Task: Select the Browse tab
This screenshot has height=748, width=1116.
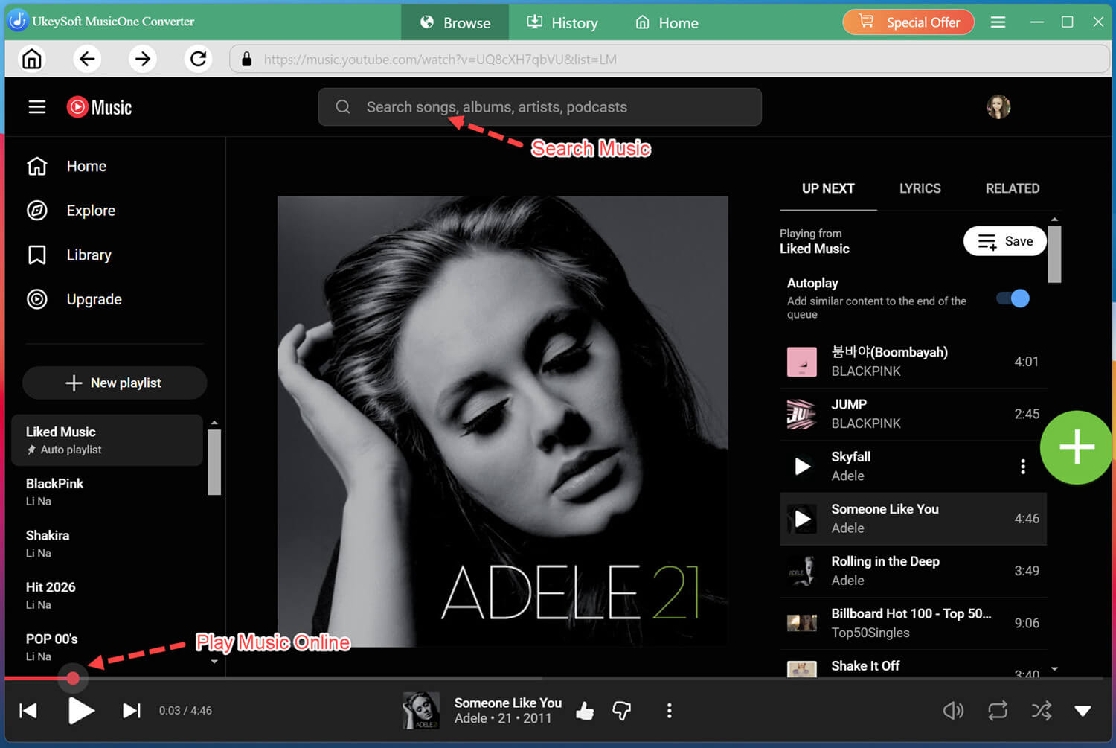Action: (455, 22)
